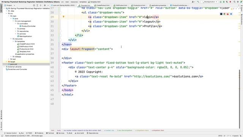Select application.properties in project tree
The height and width of the screenshot is (137, 243).
tap(25, 54)
